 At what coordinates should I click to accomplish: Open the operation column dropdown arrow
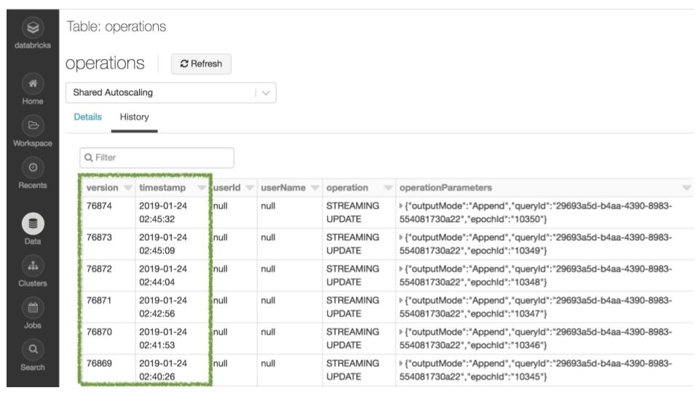pos(387,188)
